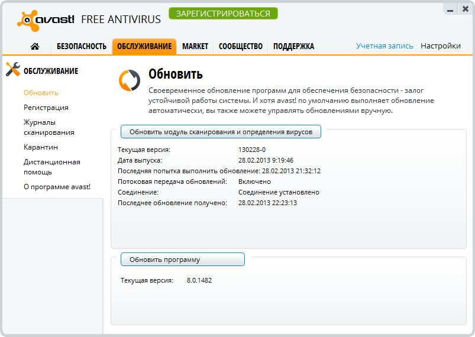The height and width of the screenshot is (337, 475).
Task: Open Настройки settings
Action: click(441, 46)
